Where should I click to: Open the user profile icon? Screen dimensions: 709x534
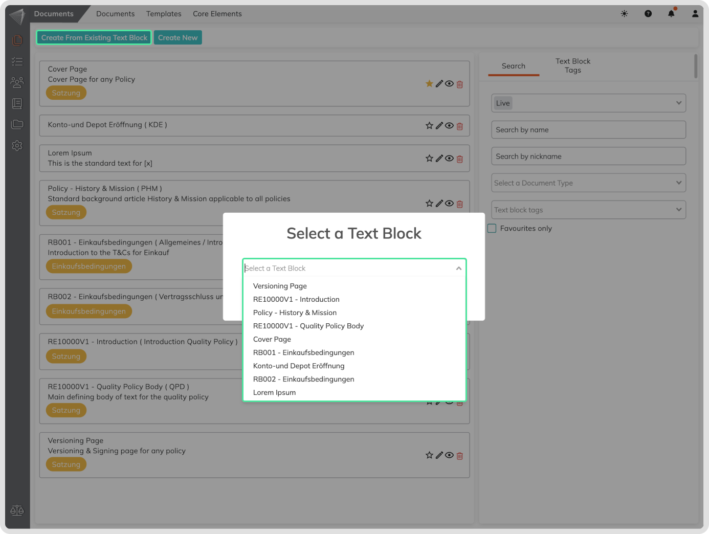(x=695, y=14)
